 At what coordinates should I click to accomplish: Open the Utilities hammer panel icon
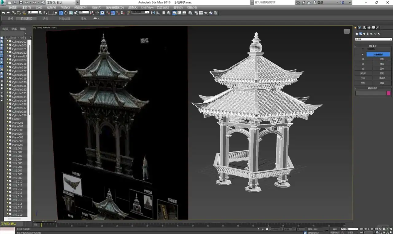point(378,28)
